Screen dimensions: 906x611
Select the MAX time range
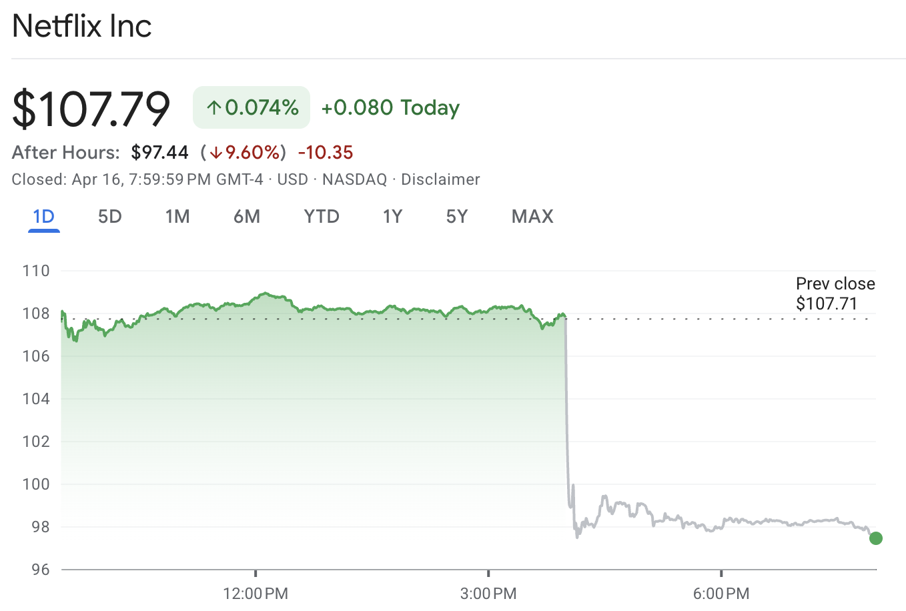coord(532,216)
